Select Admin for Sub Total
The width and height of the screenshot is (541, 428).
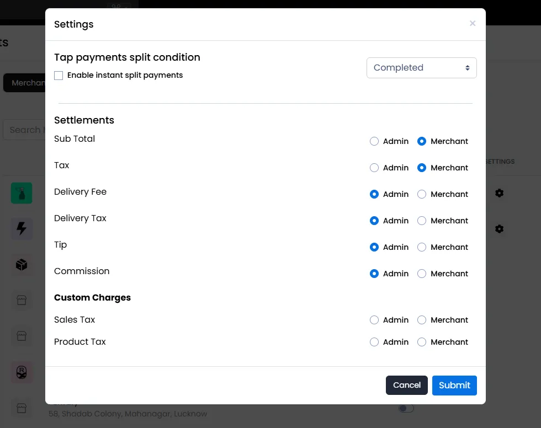pos(374,141)
